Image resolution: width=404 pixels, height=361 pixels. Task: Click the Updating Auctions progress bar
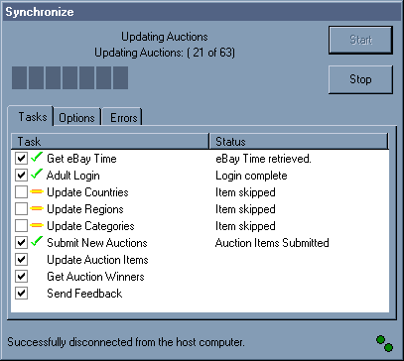[69, 77]
